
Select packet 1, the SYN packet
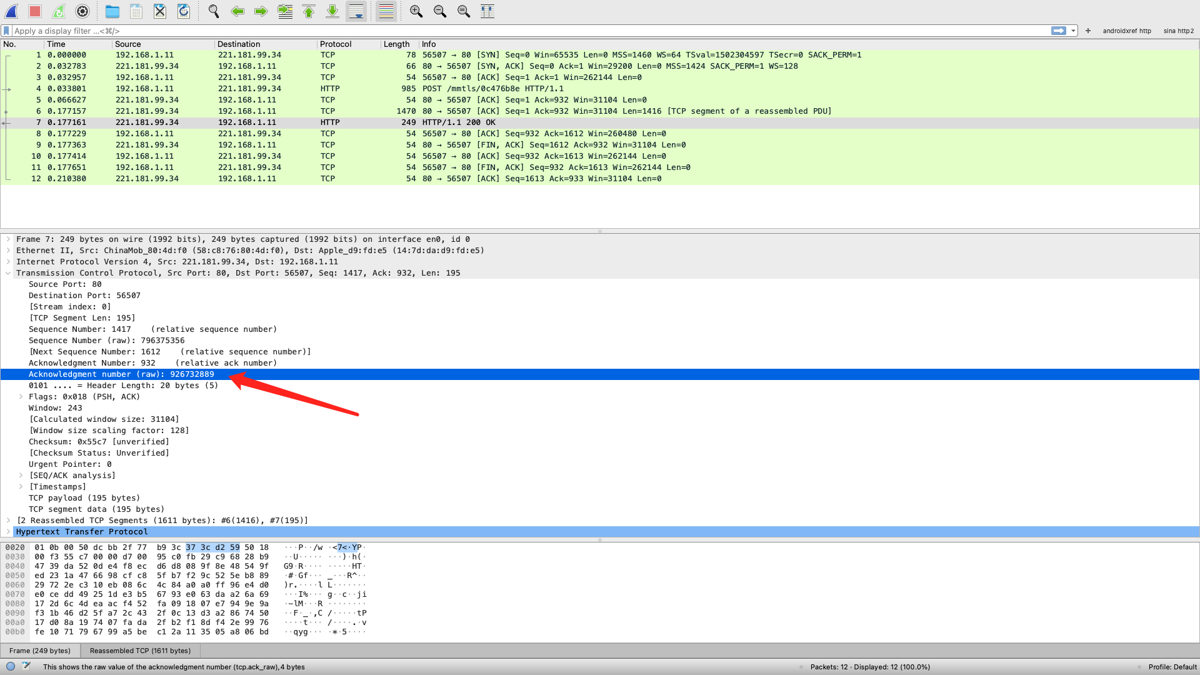coord(600,55)
